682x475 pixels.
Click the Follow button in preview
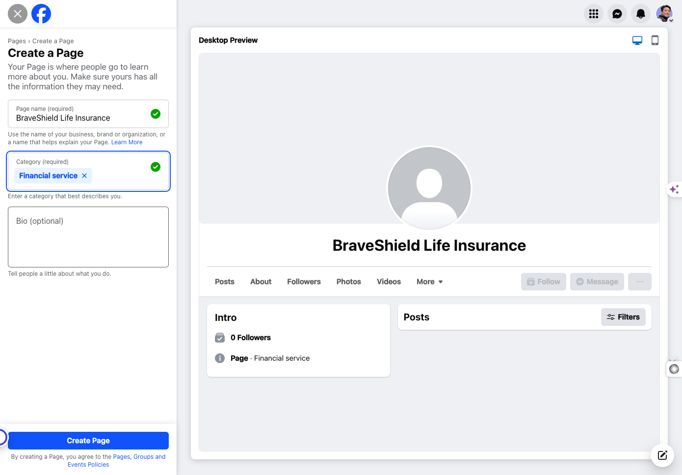click(x=544, y=282)
